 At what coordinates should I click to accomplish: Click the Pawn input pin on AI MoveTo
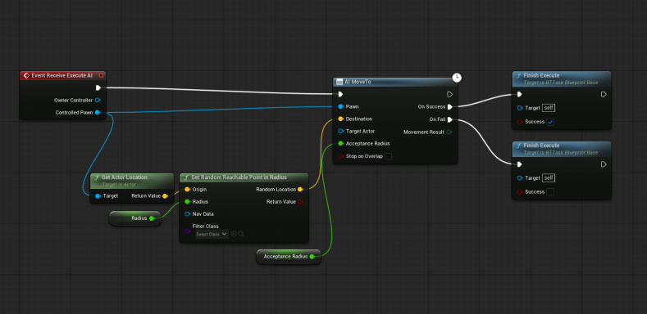[x=340, y=106]
